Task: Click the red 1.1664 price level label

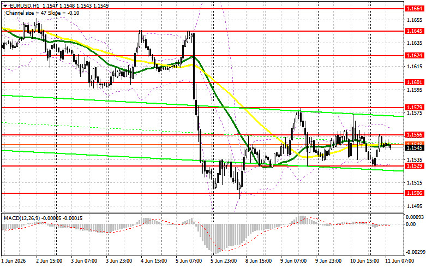Action: click(x=415, y=9)
